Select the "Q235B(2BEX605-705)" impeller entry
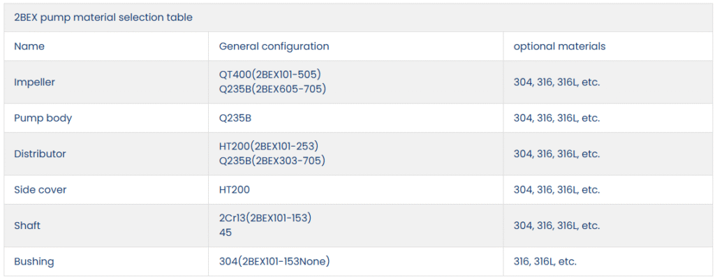 (x=272, y=89)
